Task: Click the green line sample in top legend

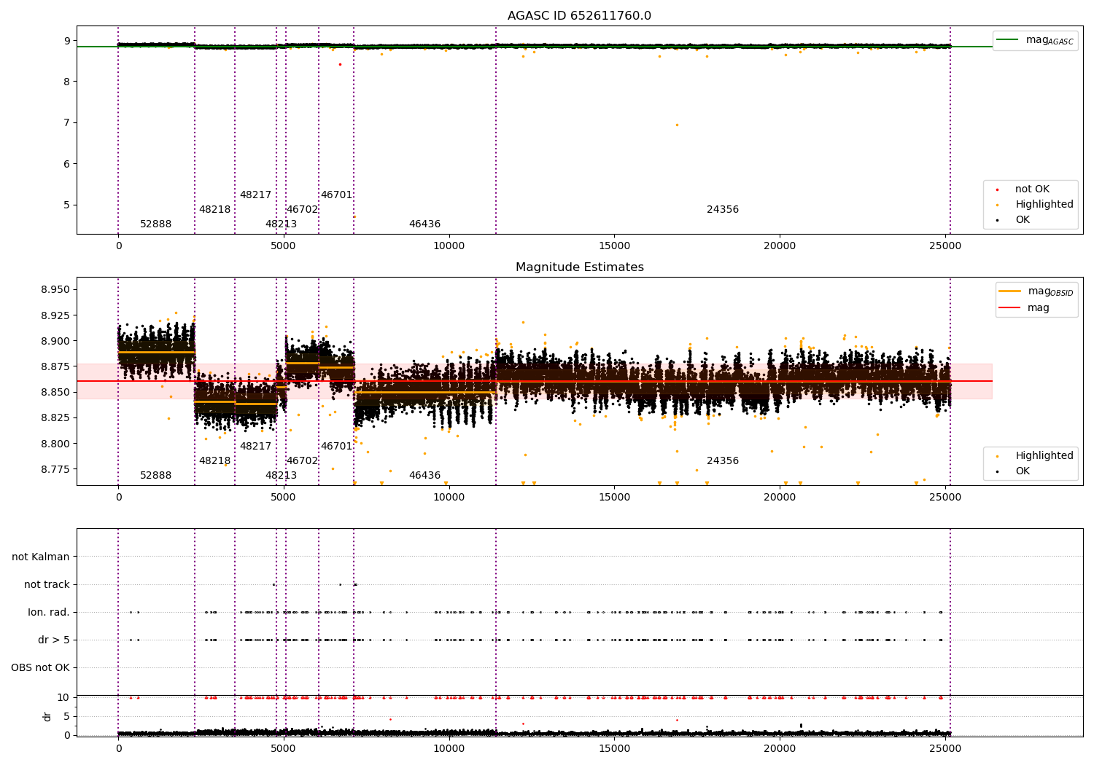Action: 1007,40
